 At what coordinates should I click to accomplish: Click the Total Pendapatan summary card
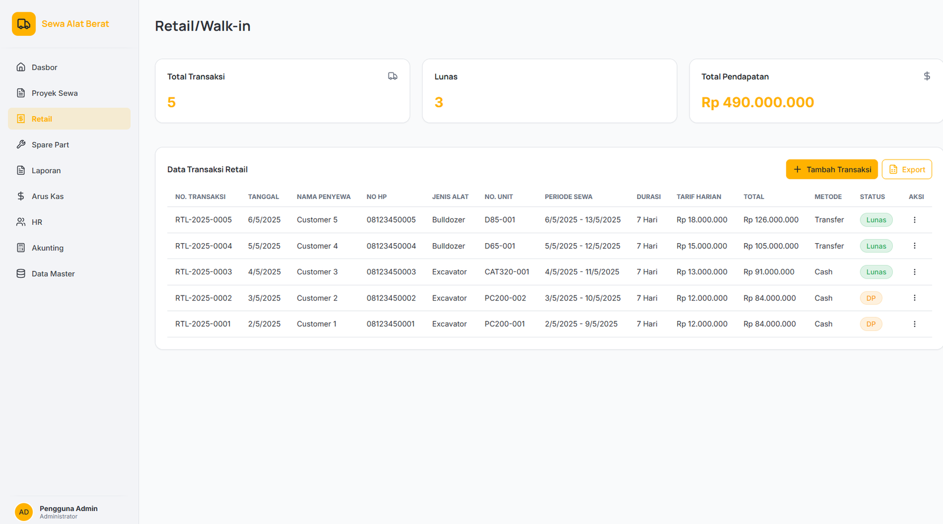click(815, 91)
